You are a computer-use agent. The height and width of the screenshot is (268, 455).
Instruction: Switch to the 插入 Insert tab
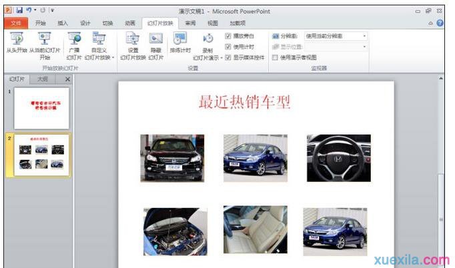coord(63,23)
